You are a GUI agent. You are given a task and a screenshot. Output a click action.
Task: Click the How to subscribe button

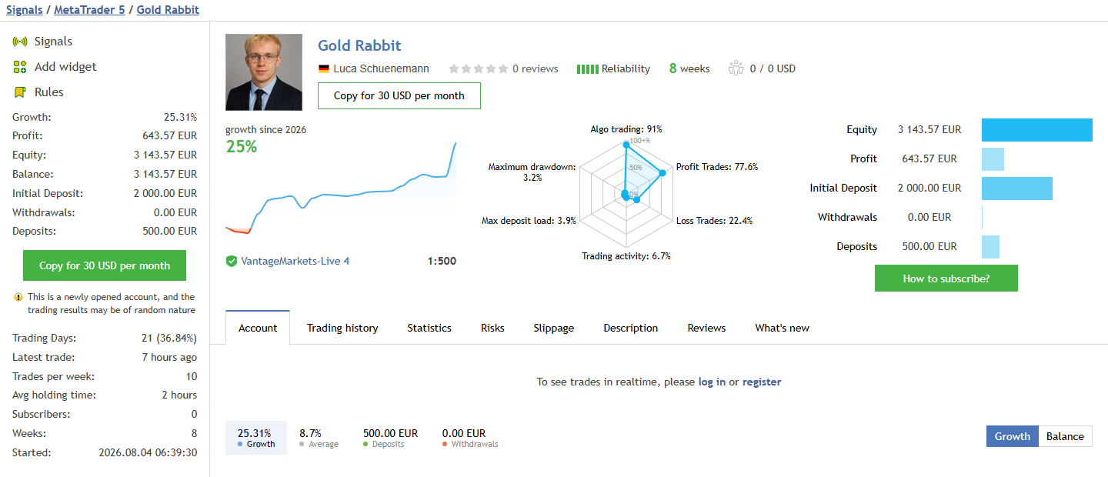pos(946,279)
